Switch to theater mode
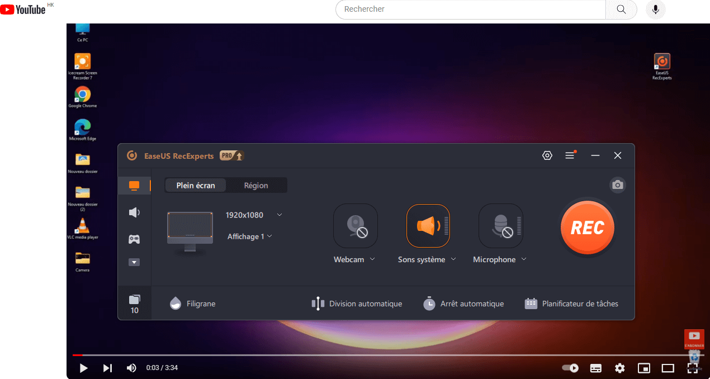Screen dimensions: 710x379 (668, 368)
